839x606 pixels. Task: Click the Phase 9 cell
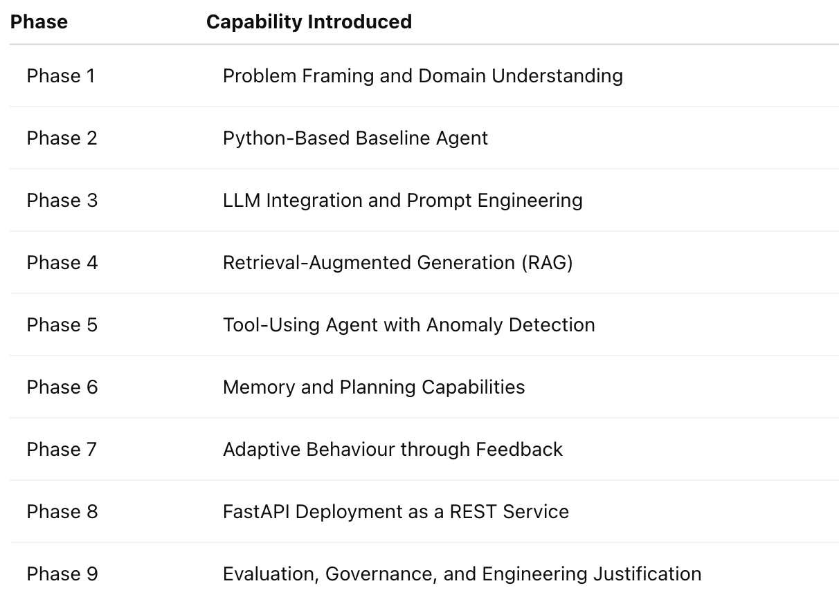point(62,574)
